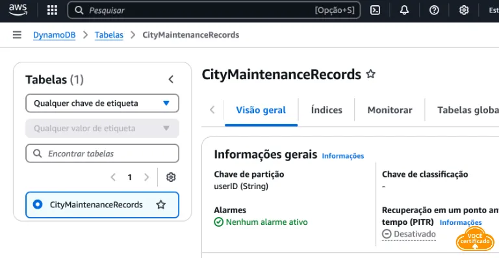Image resolution: width=499 pixels, height=258 pixels.
Task: Open the AWS home logo
Action: click(x=18, y=10)
